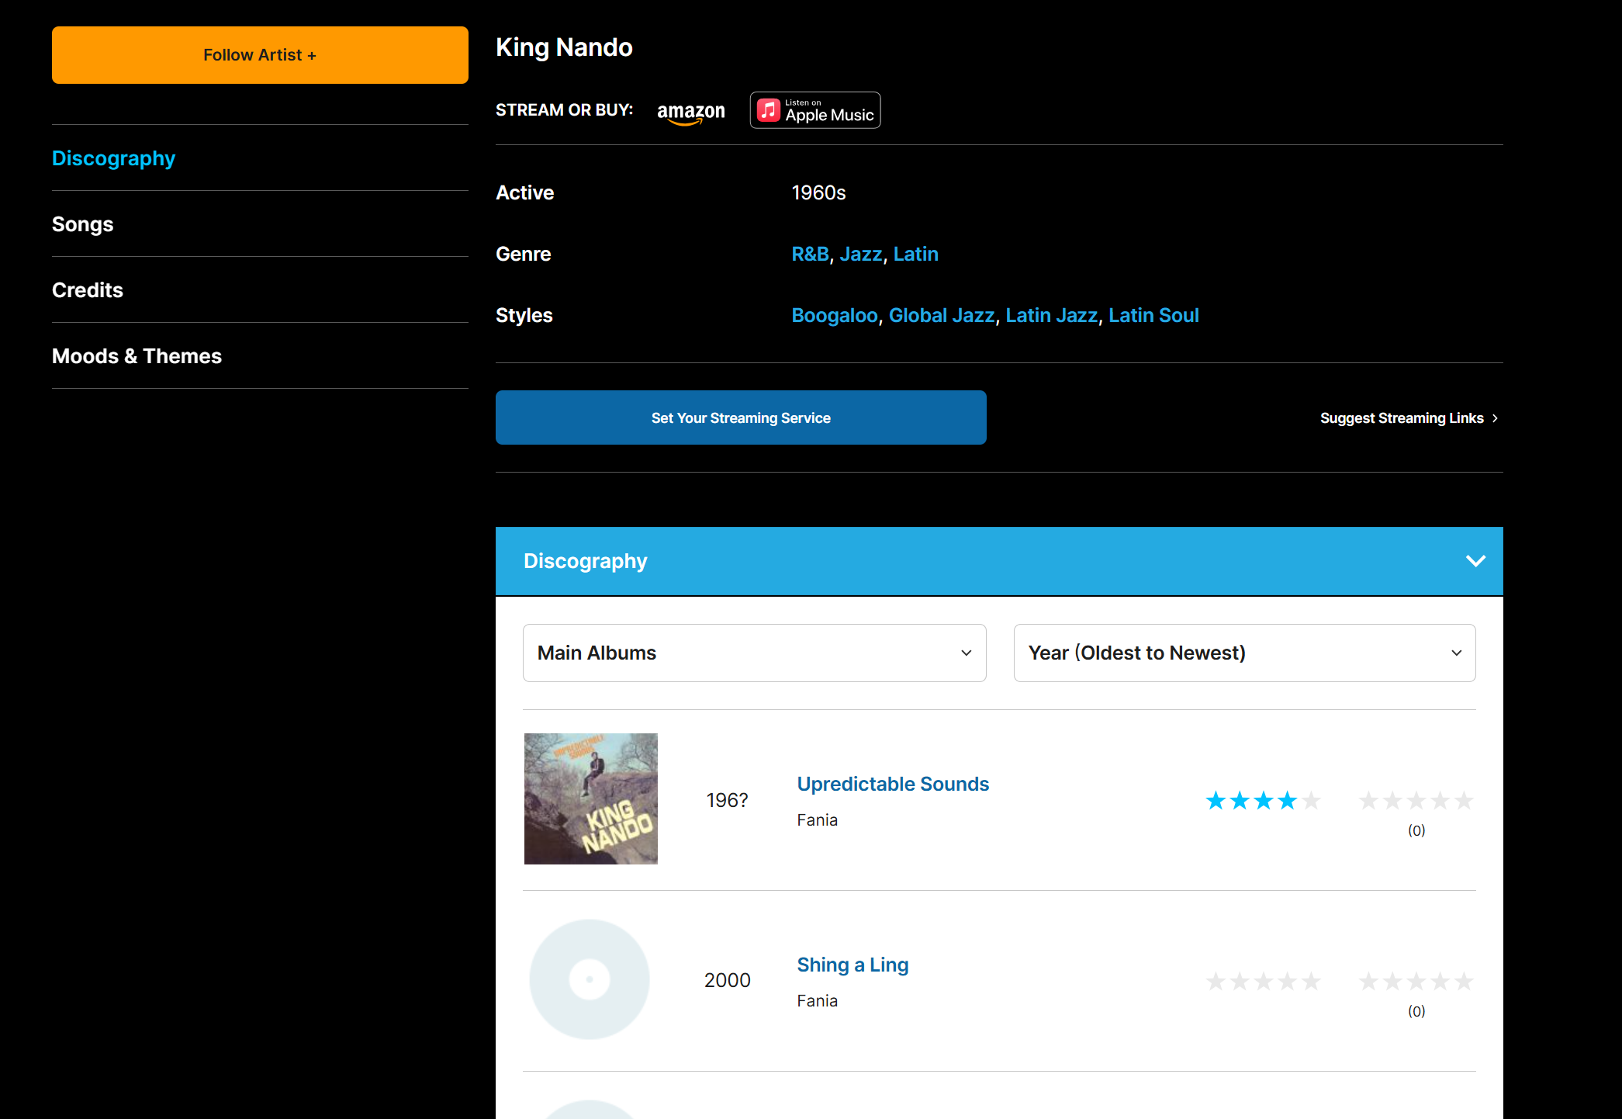
Task: Click the blue AllMusic rating stars for Upredictable Sounds
Action: (1263, 800)
